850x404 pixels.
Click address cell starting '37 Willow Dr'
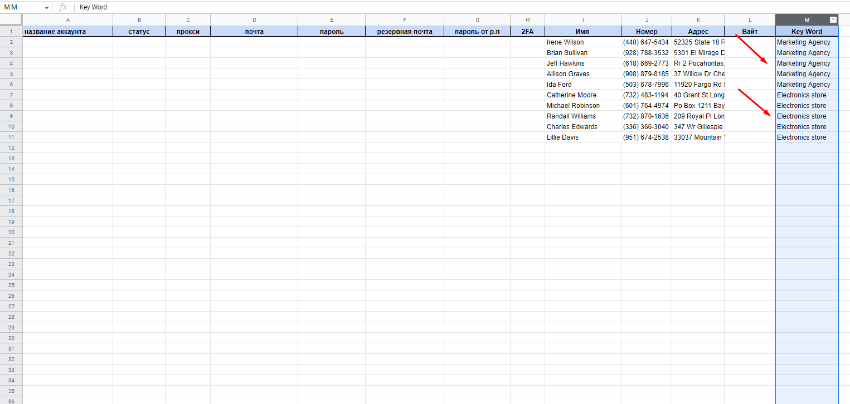point(698,74)
